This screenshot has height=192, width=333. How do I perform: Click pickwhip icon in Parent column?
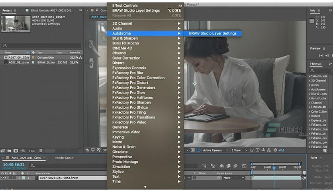(219, 178)
